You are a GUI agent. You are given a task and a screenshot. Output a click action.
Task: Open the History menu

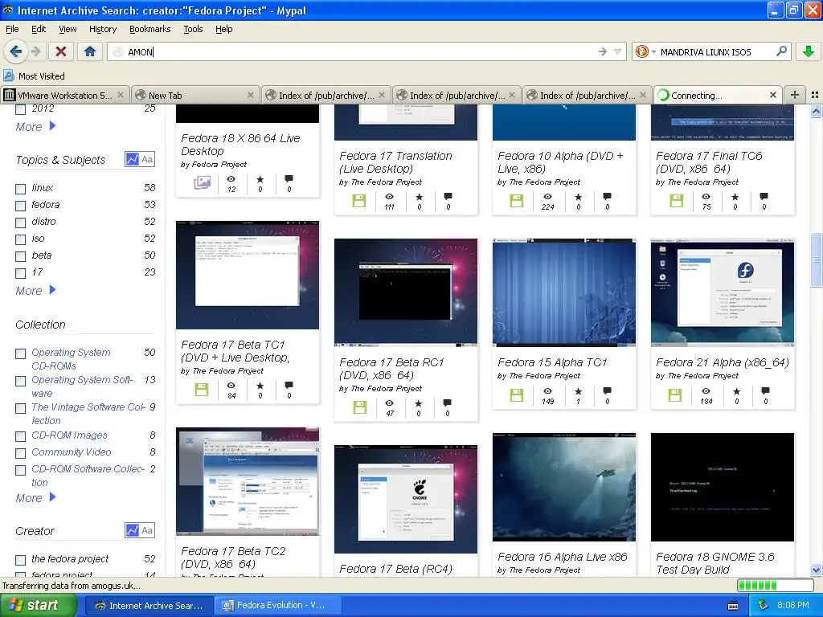(102, 29)
